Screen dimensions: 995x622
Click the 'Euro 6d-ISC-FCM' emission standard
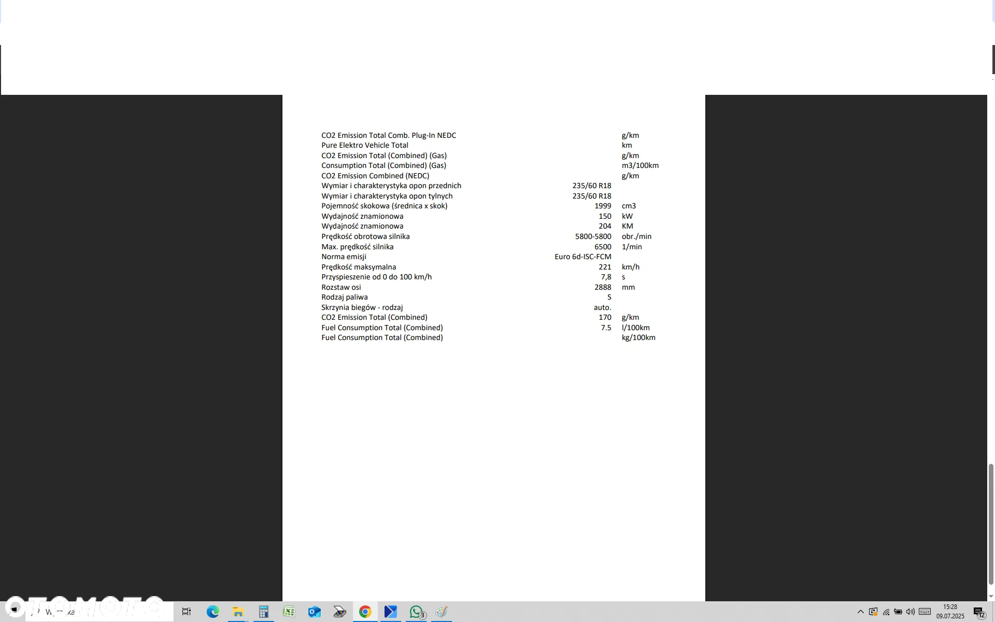click(583, 257)
